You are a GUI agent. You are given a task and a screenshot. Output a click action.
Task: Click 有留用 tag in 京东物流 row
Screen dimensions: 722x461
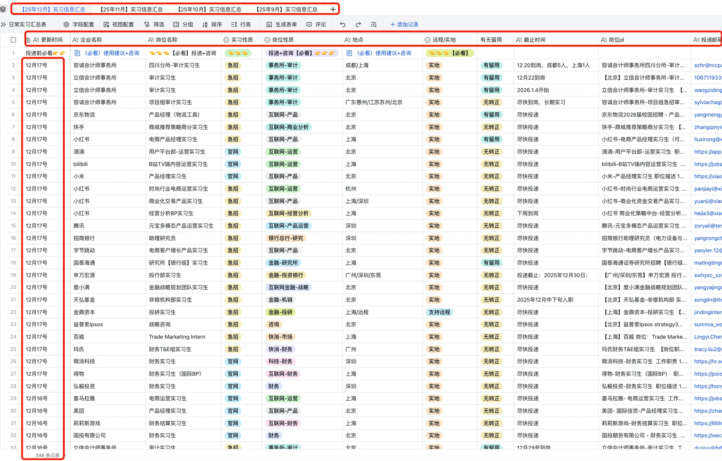pyautogui.click(x=491, y=114)
